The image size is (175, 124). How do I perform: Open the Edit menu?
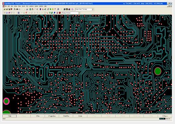click(x=9, y=6)
